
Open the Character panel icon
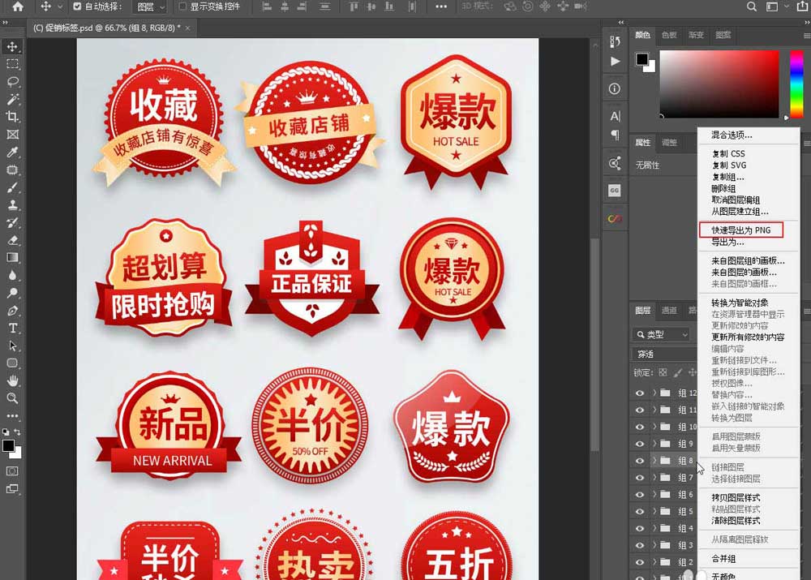pos(615,117)
